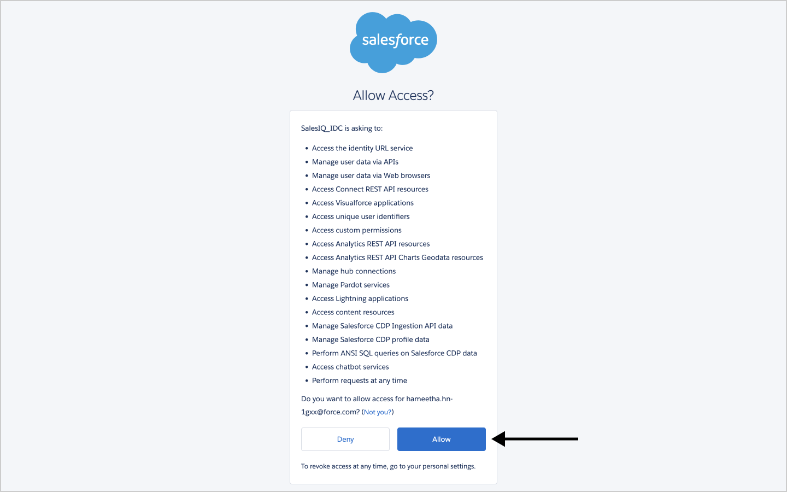Click 'Manage Pardot services' item
787x492 pixels.
351,285
